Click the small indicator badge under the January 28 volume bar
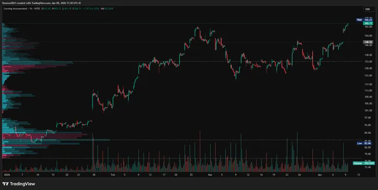 [x=98, y=170]
